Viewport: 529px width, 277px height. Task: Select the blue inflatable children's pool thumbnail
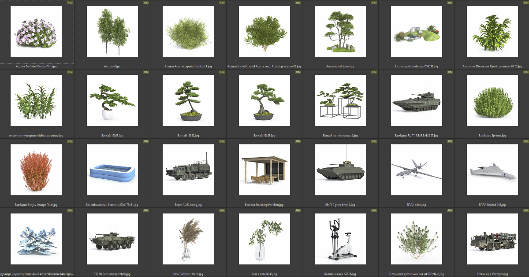pyautogui.click(x=112, y=170)
